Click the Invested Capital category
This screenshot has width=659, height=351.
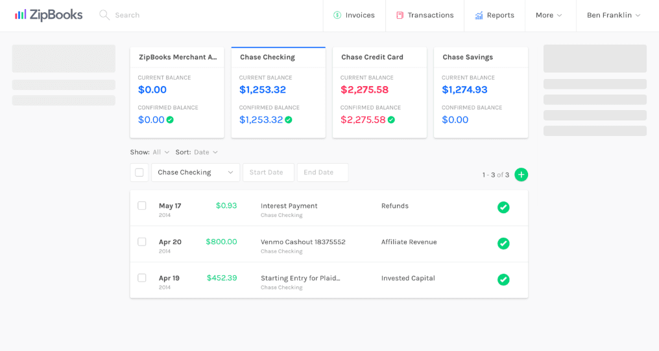(408, 278)
